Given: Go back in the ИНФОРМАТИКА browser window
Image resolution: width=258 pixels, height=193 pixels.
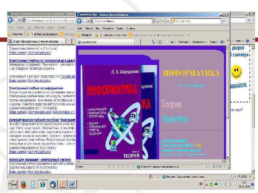Looking at the screenshot, I should tap(79, 21).
